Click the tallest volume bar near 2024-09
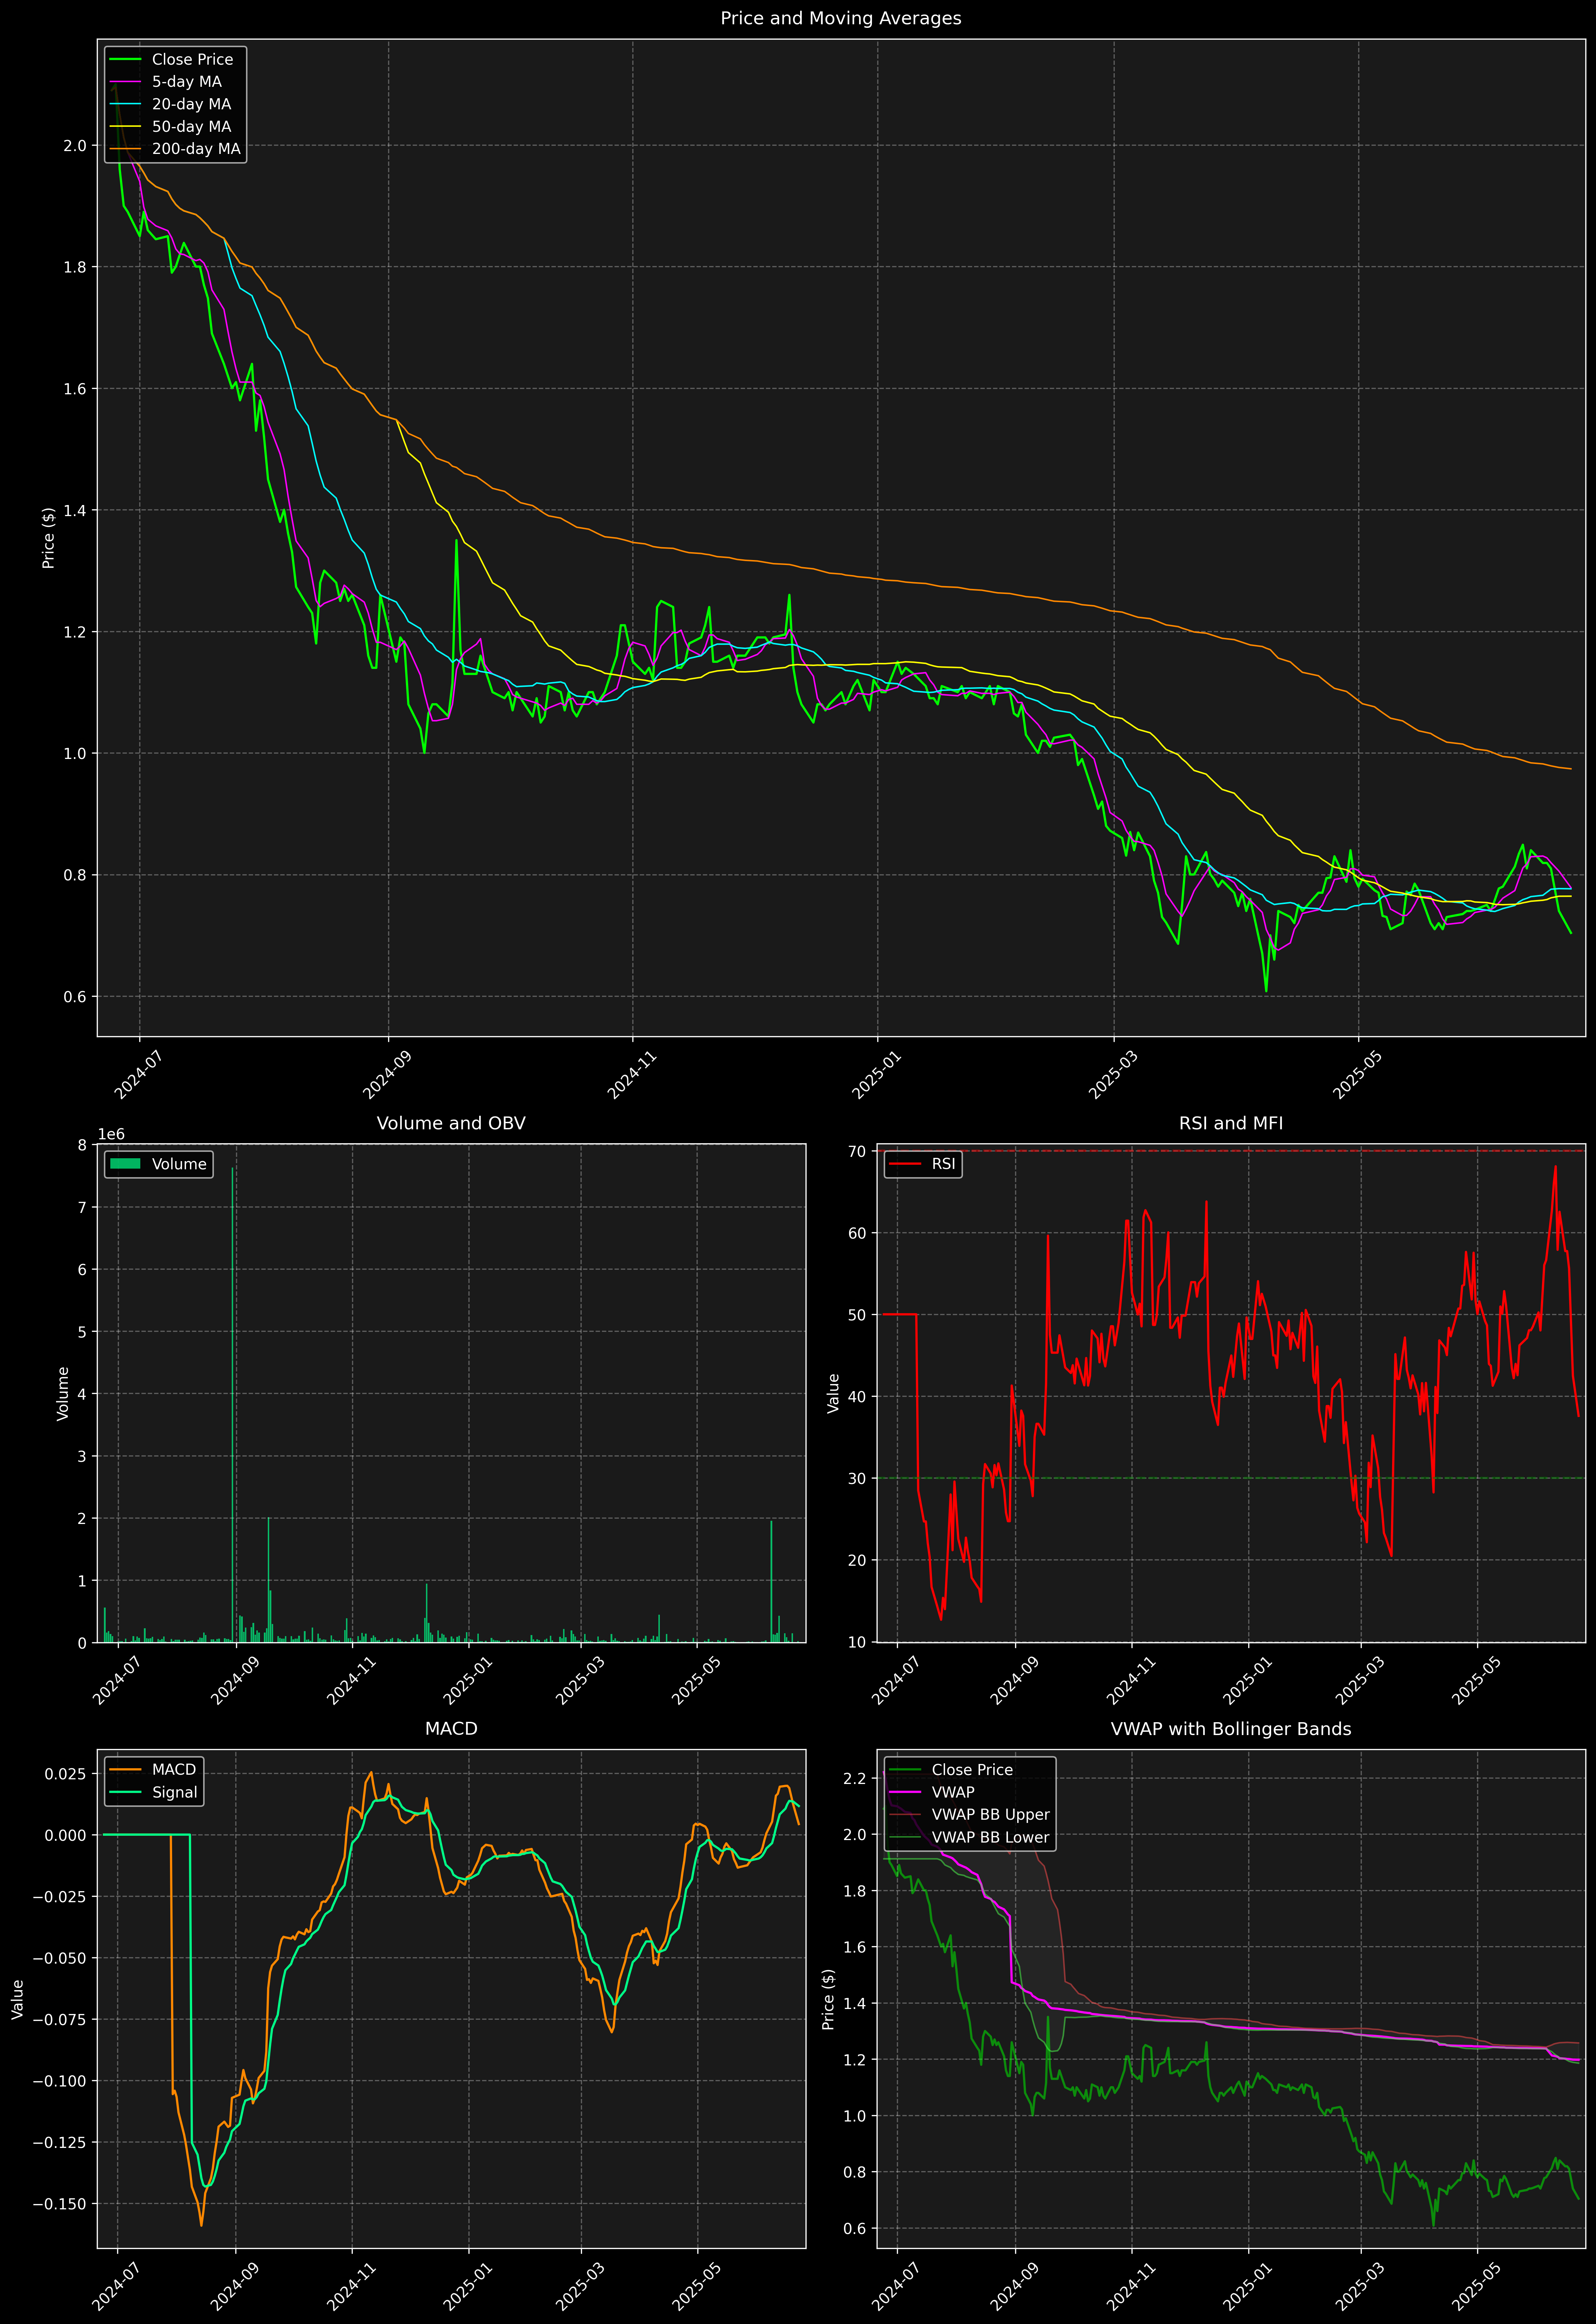Image resolution: width=1596 pixels, height=2324 pixels. [x=233, y=1405]
